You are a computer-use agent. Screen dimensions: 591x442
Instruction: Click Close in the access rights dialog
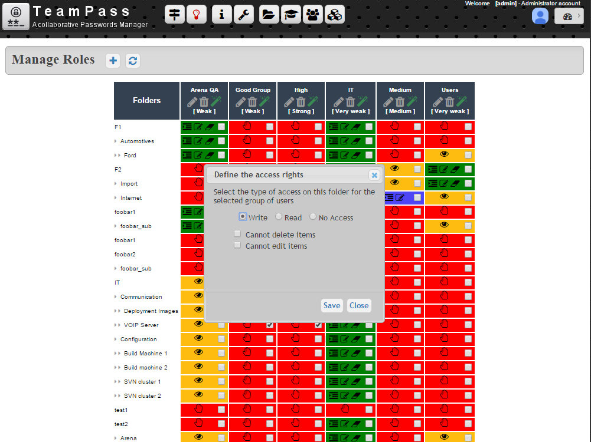point(359,305)
